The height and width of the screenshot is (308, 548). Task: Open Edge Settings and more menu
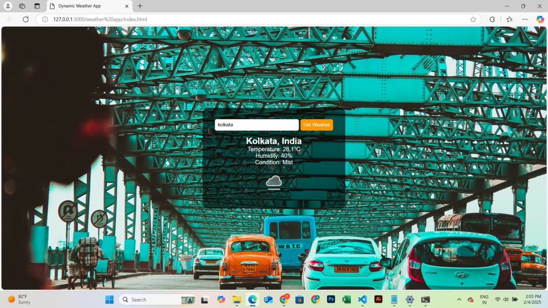coord(525,19)
